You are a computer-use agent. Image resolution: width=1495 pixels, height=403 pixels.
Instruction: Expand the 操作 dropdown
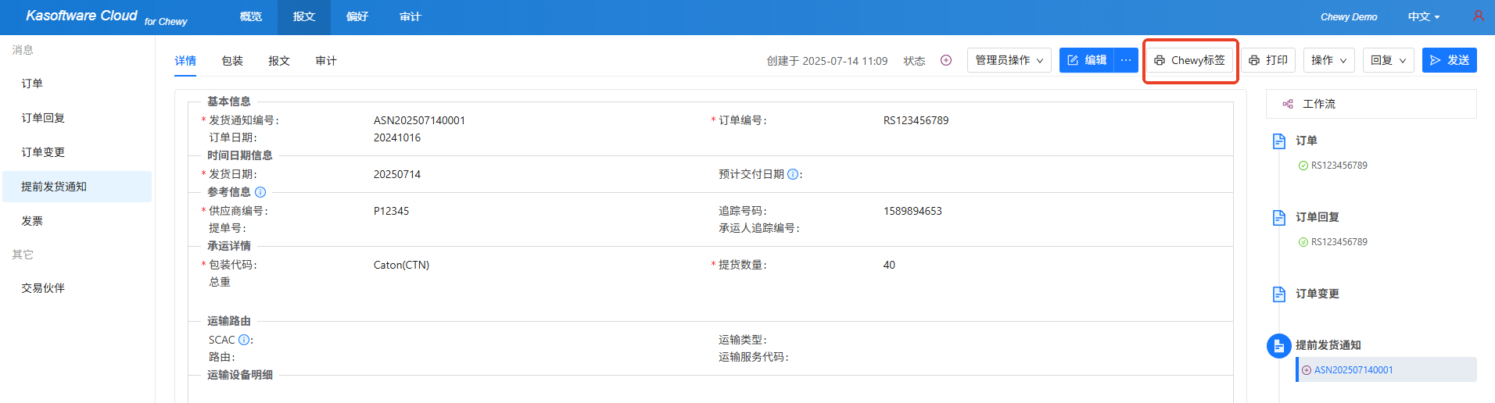pos(1328,60)
